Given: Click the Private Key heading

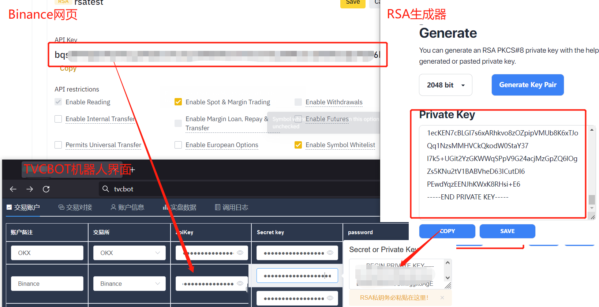Looking at the screenshot, I should [x=447, y=115].
